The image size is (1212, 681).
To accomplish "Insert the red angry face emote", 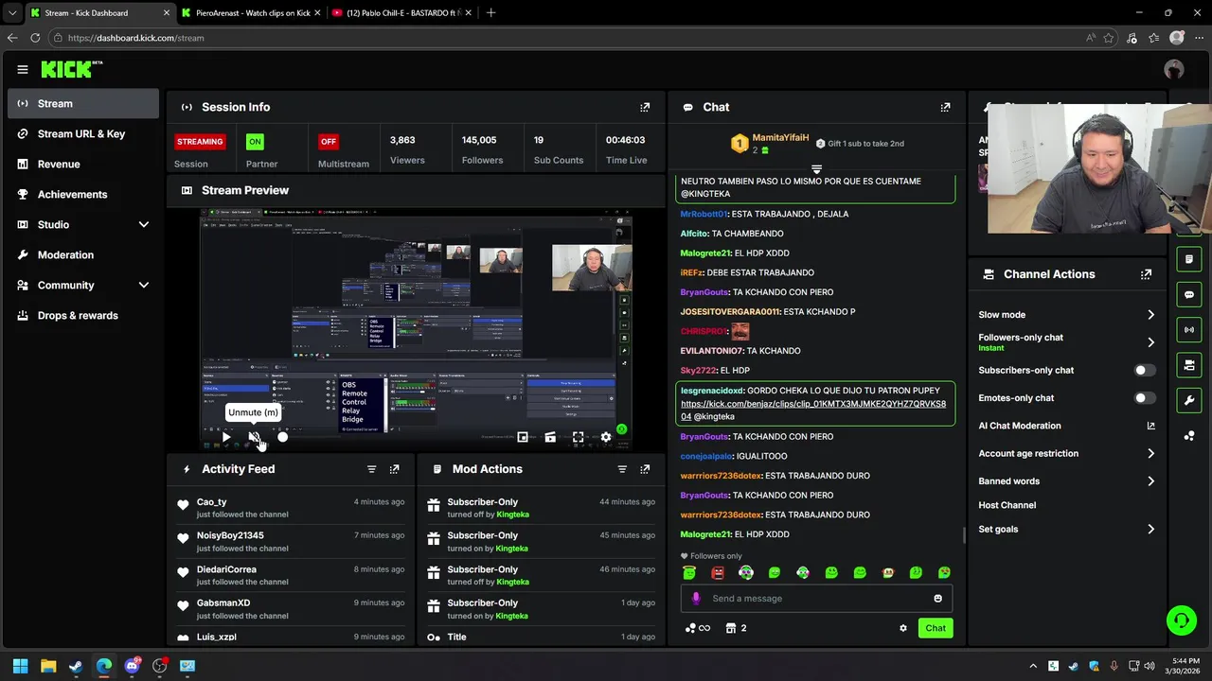I will point(718,572).
